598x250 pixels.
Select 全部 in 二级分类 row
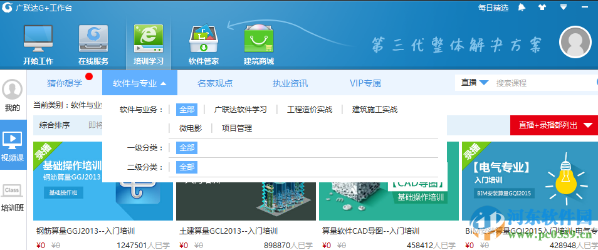tap(187, 167)
